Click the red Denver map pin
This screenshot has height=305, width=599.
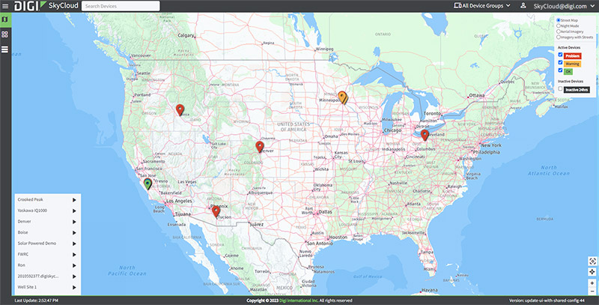click(260, 147)
